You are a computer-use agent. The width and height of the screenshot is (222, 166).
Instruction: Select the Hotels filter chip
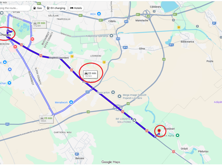pyautogui.click(x=76, y=8)
